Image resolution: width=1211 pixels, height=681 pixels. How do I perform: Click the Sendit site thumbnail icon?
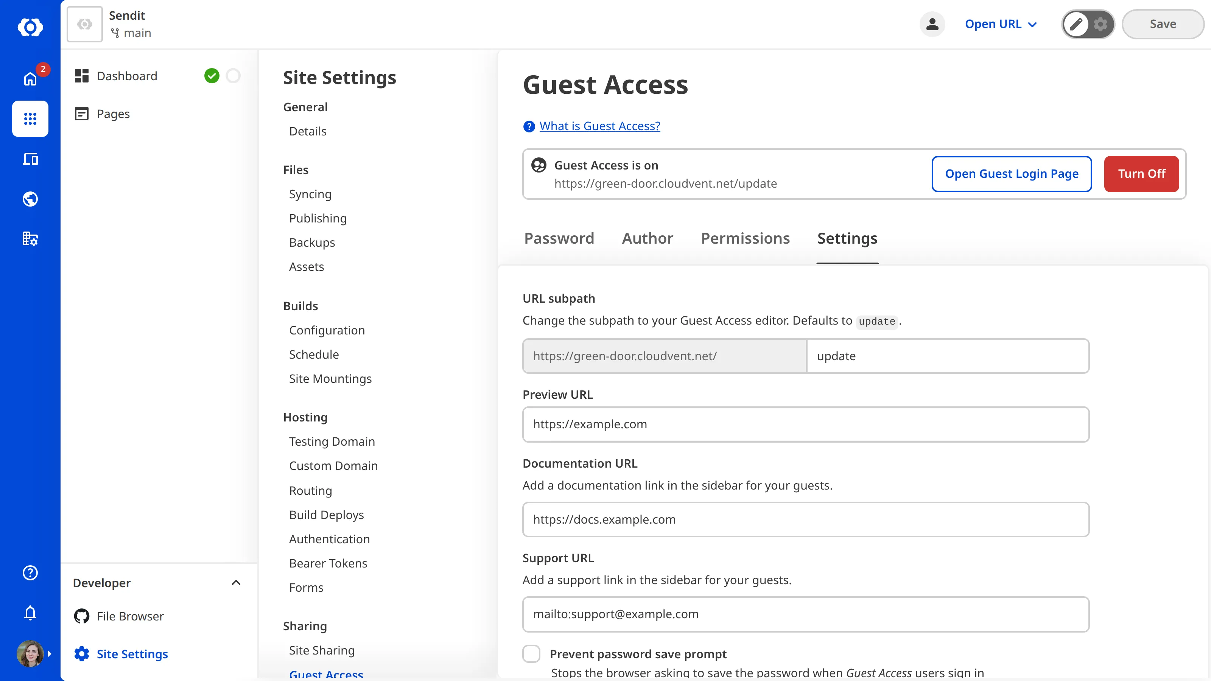(85, 24)
